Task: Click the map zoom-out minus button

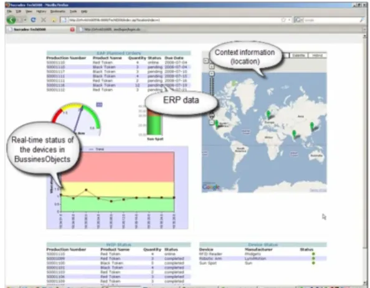Action: point(212,122)
